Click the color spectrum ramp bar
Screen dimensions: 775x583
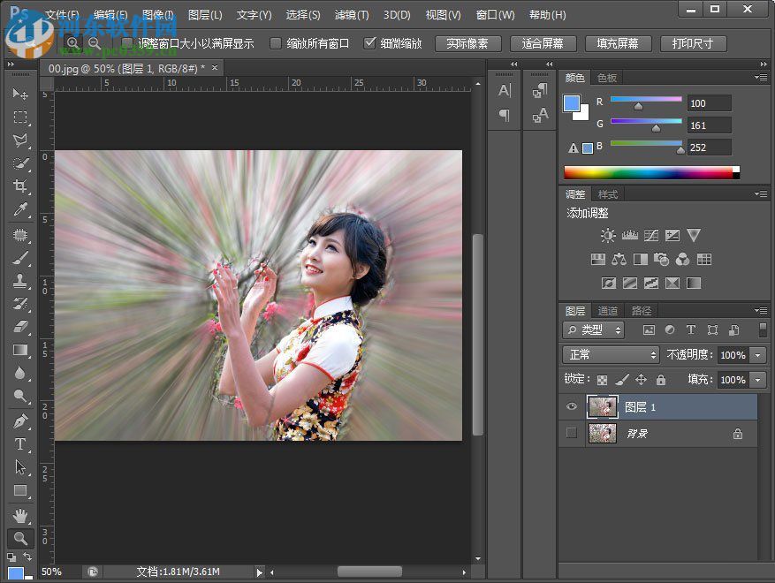coord(650,172)
